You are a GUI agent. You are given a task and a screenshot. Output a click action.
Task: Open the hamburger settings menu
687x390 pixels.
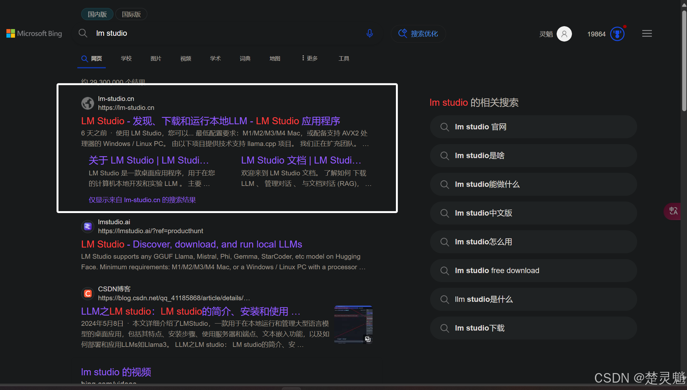647,34
